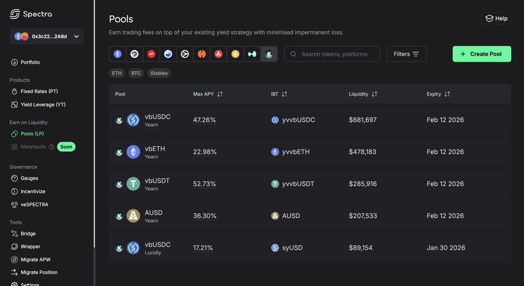Go to Fixed Rates (PT) page
524x286 pixels.
(x=39, y=92)
